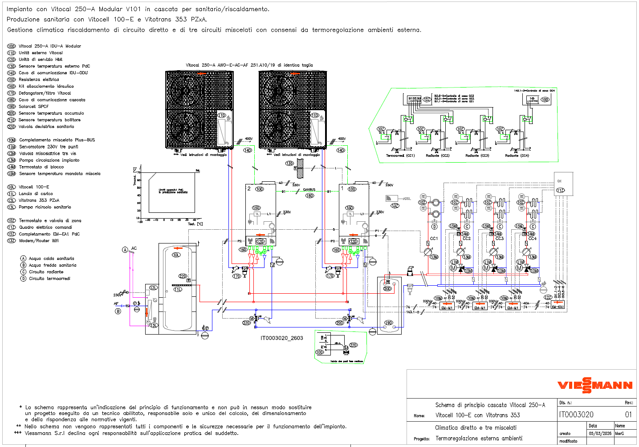Select the title block line "Termoregolazione esterna ambienti"
The width and height of the screenshot is (639, 447).
click(479, 439)
